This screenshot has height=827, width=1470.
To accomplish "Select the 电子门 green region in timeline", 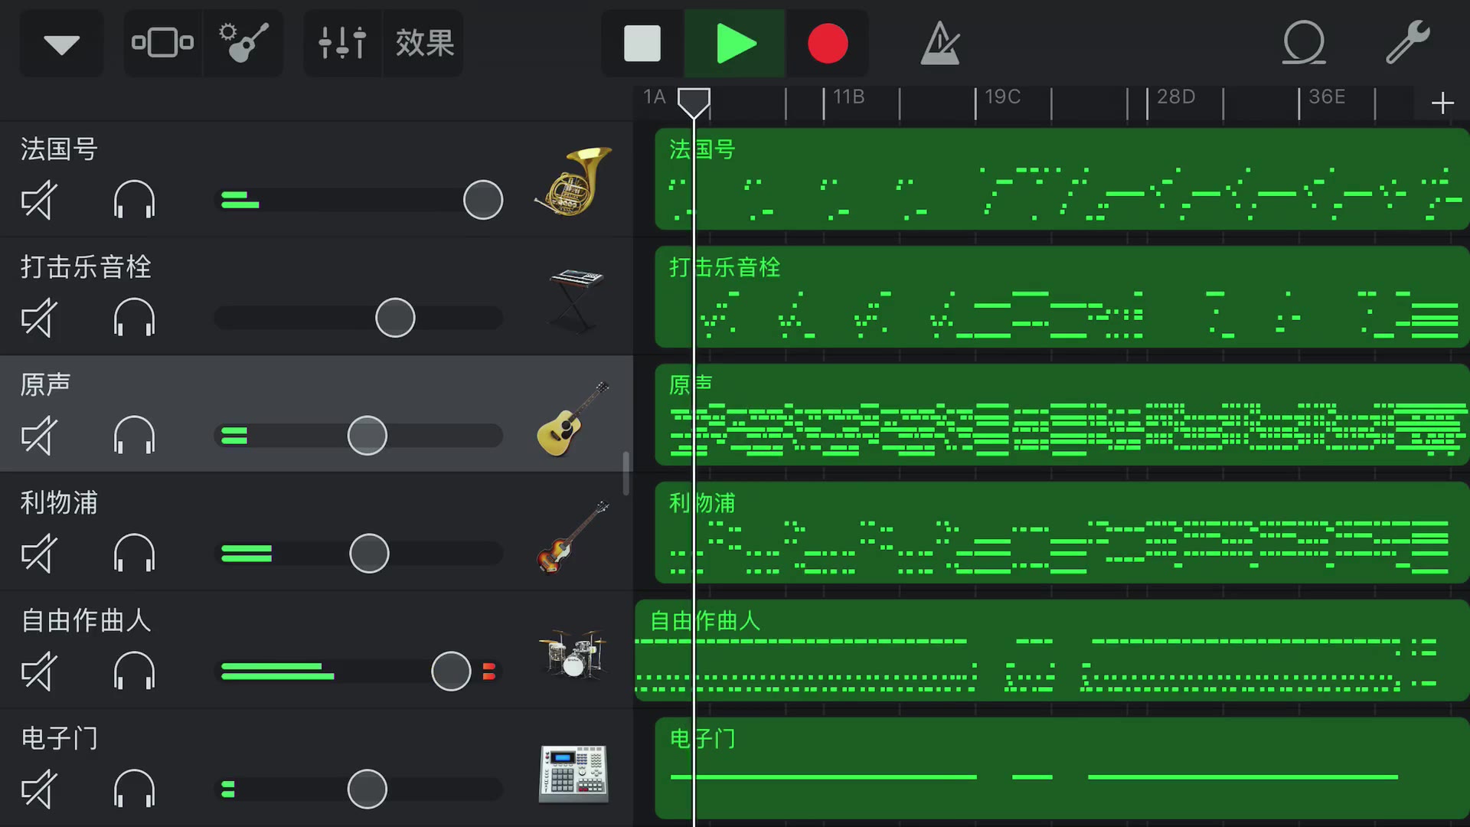I will coord(1062,769).
